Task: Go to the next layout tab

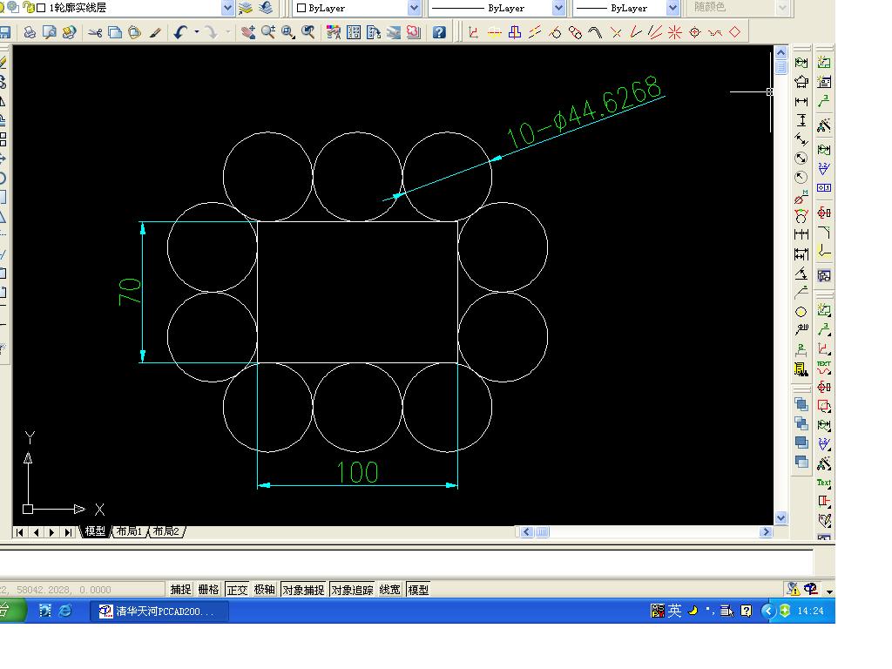Action: pos(51,532)
